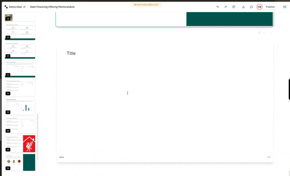Click the redo arrow icon

(x=225, y=7)
